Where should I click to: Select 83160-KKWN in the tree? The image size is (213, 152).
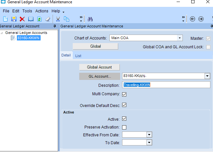click(29, 38)
